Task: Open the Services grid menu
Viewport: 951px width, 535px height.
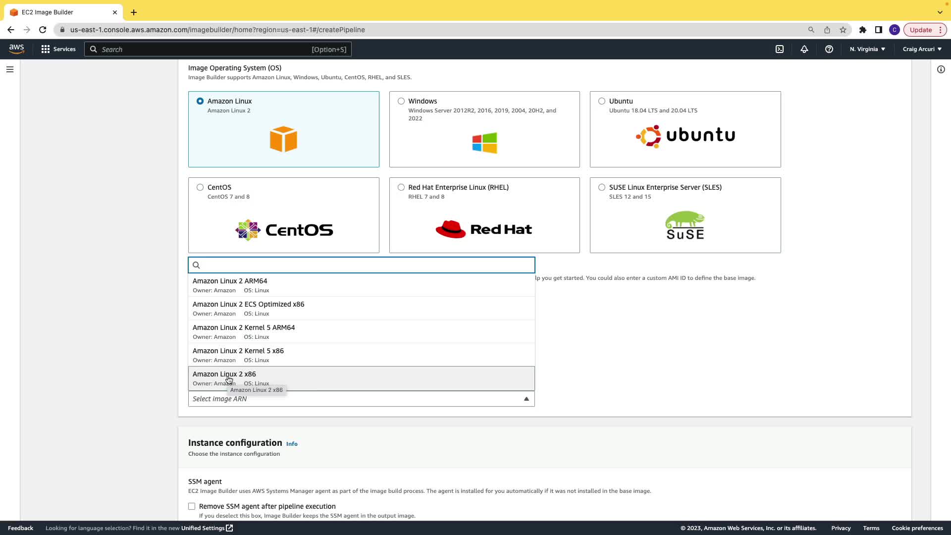Action: tap(58, 49)
